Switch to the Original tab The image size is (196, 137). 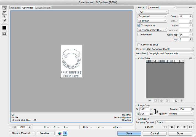pos(15,8)
